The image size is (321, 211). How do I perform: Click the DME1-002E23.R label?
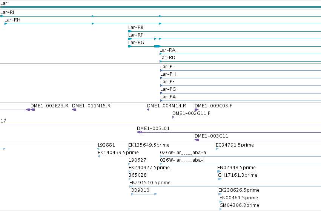(x=49, y=106)
